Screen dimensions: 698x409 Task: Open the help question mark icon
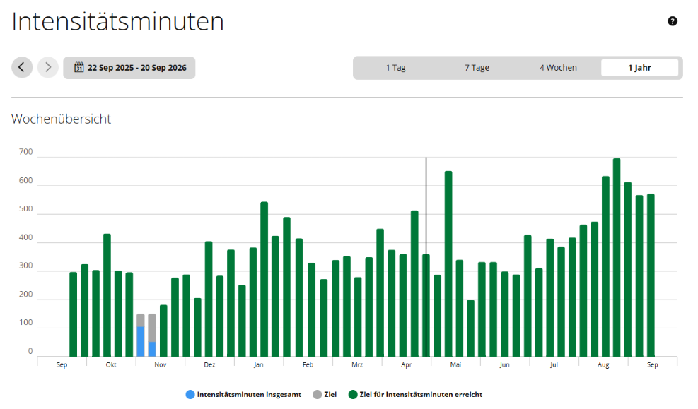(x=672, y=21)
